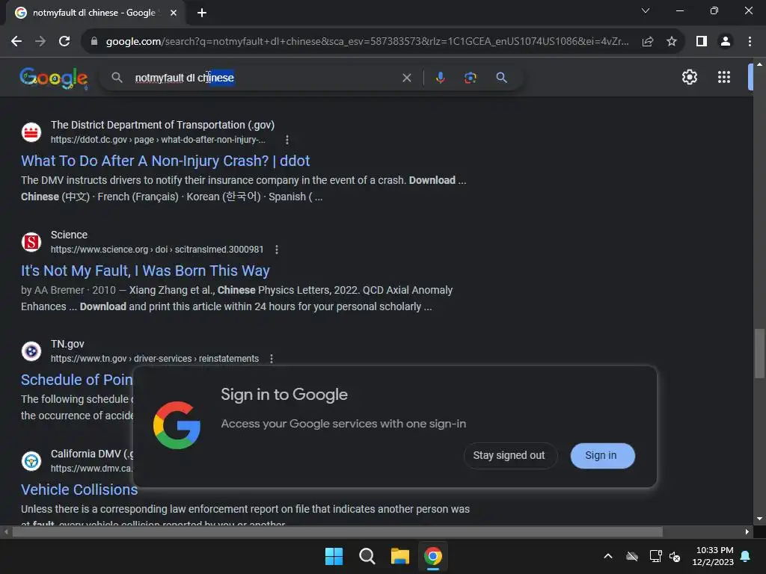Search by image with Google Lens icon
766x574 pixels.
pyautogui.click(x=470, y=78)
